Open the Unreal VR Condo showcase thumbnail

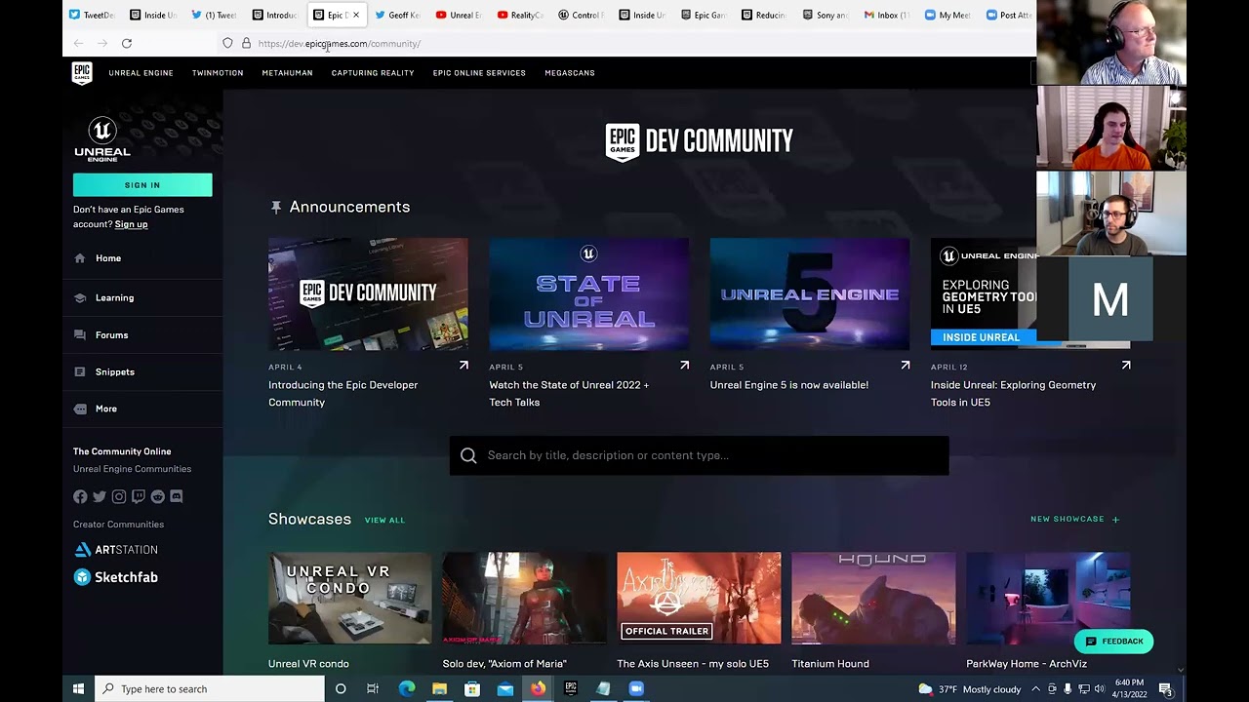(x=350, y=599)
